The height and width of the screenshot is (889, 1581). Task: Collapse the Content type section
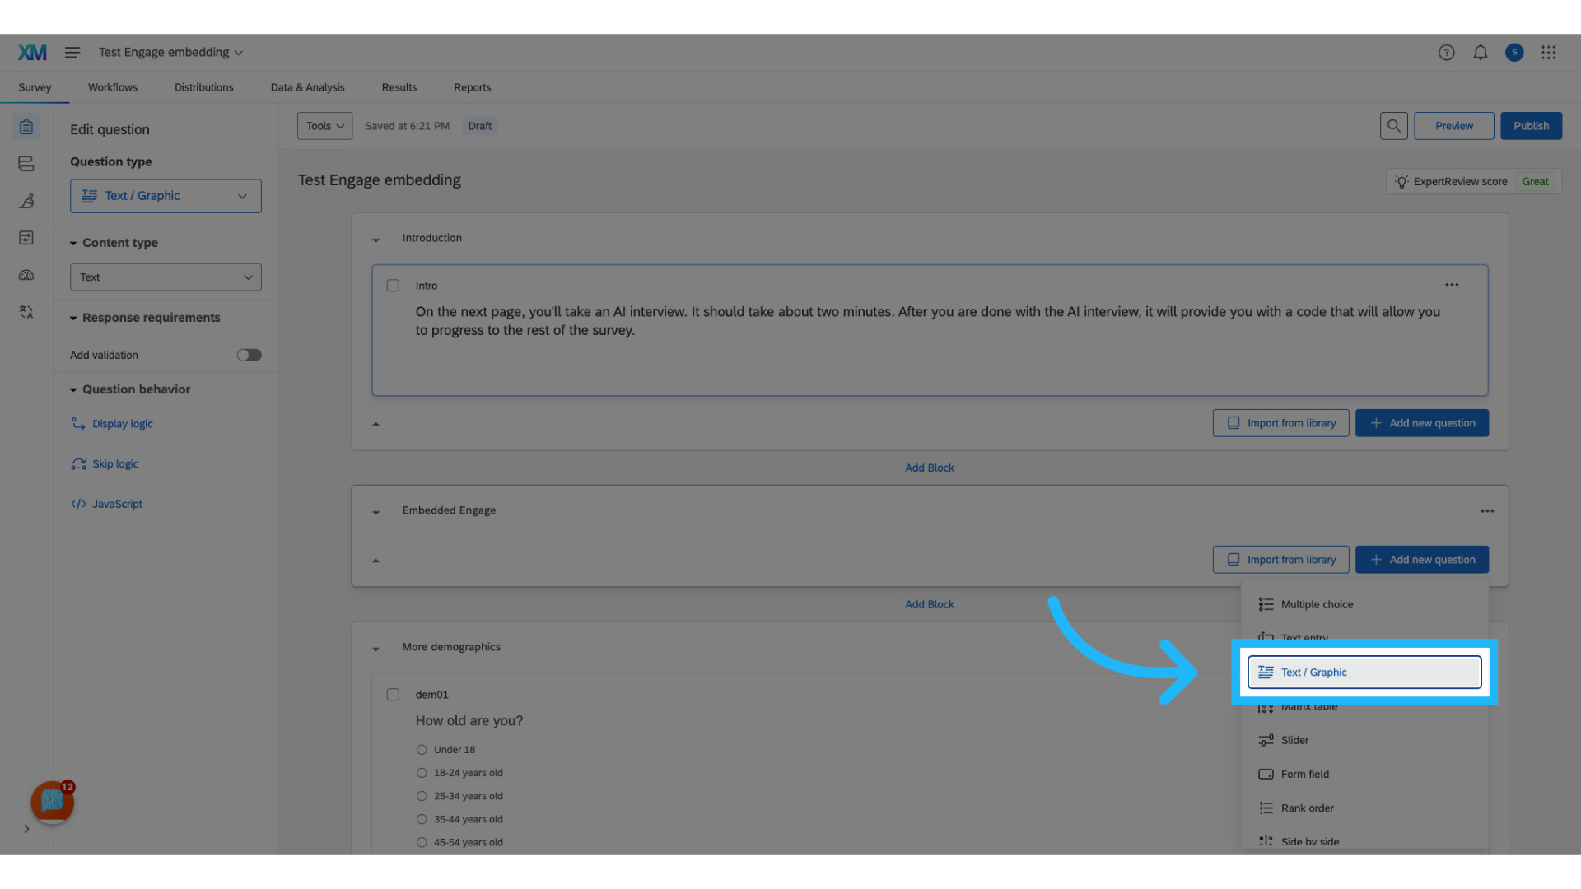pos(73,244)
